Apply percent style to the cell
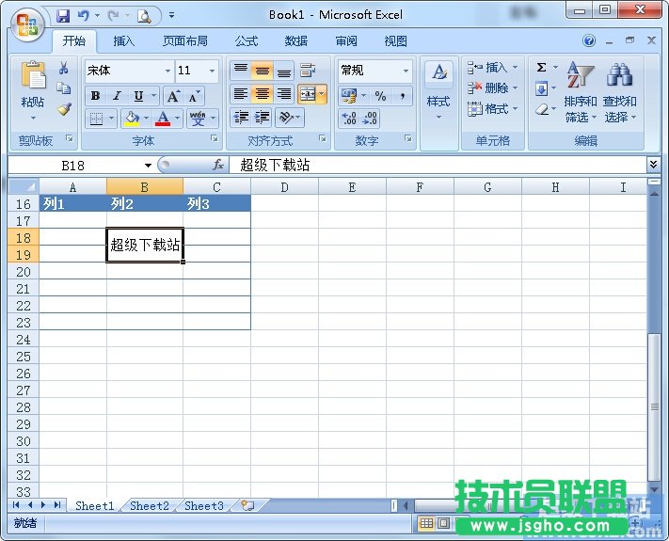The image size is (669, 541). point(380,96)
